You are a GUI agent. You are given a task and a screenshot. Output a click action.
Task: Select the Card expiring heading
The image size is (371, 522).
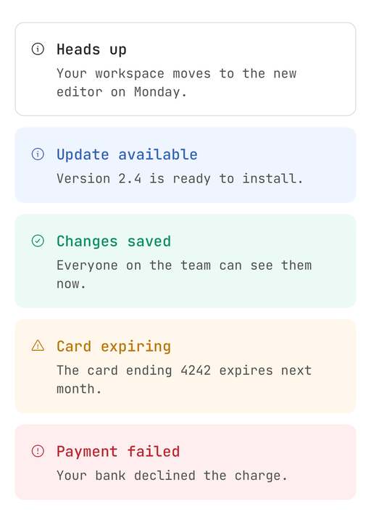(114, 347)
